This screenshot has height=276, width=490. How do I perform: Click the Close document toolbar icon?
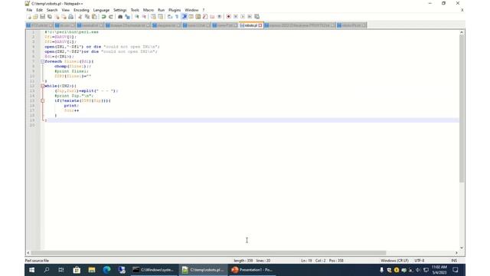(57, 17)
